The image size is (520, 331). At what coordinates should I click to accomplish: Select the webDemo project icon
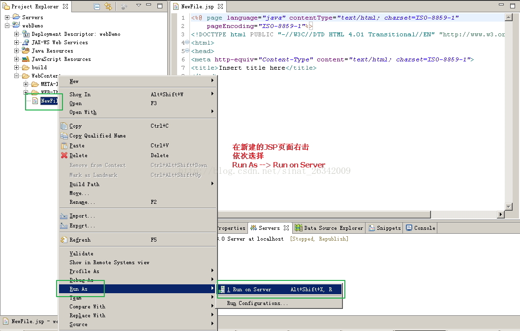tap(16, 25)
